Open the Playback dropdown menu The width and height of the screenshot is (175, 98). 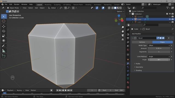pyautogui.click(x=11, y=90)
